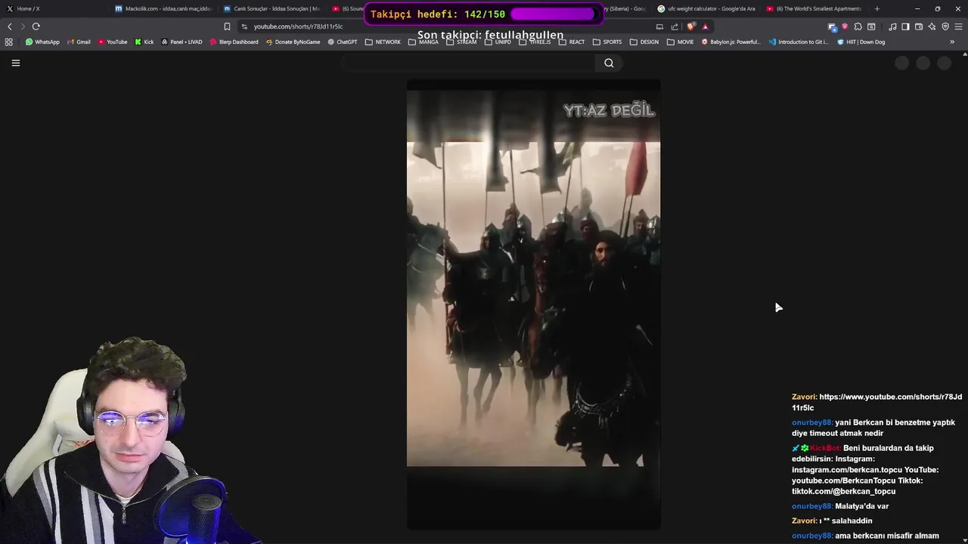Viewport: 968px width, 544px height.
Task: Open site settings icon beside the URL
Action: click(x=244, y=26)
